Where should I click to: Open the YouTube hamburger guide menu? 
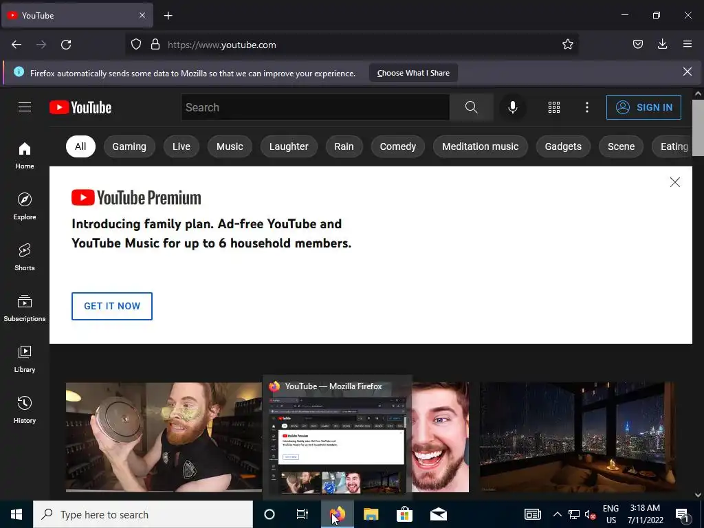tap(25, 107)
